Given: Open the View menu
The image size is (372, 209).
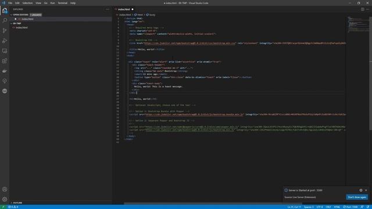Looking at the screenshot, I should pyautogui.click(x=38, y=3).
